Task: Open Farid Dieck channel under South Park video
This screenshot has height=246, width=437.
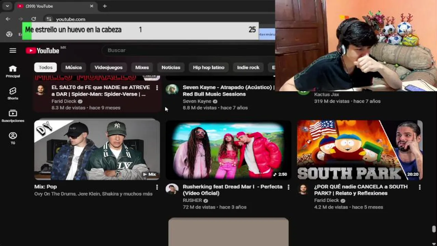Action: pyautogui.click(x=327, y=201)
